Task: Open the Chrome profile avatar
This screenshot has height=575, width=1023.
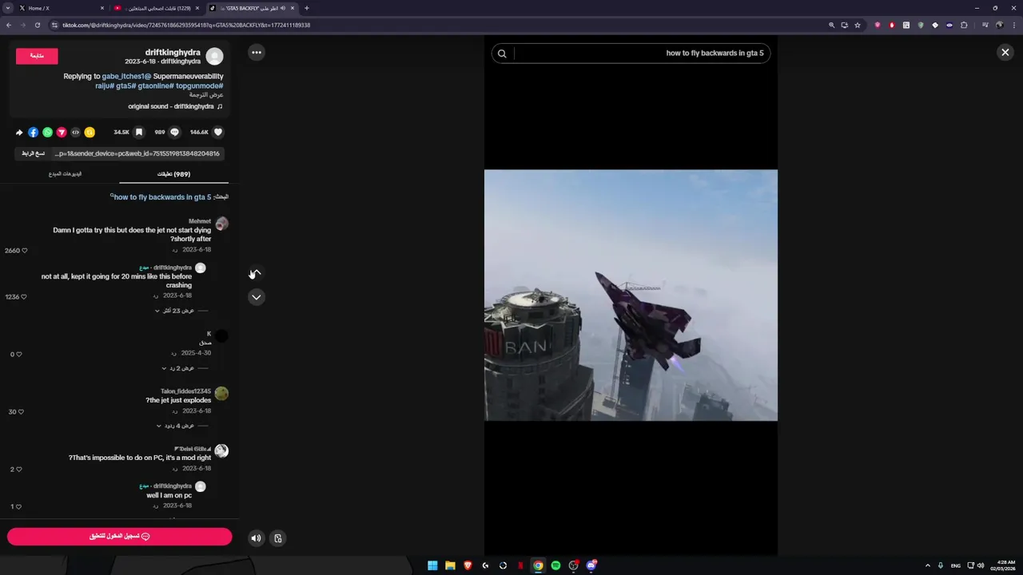Action: pyautogui.click(x=999, y=25)
